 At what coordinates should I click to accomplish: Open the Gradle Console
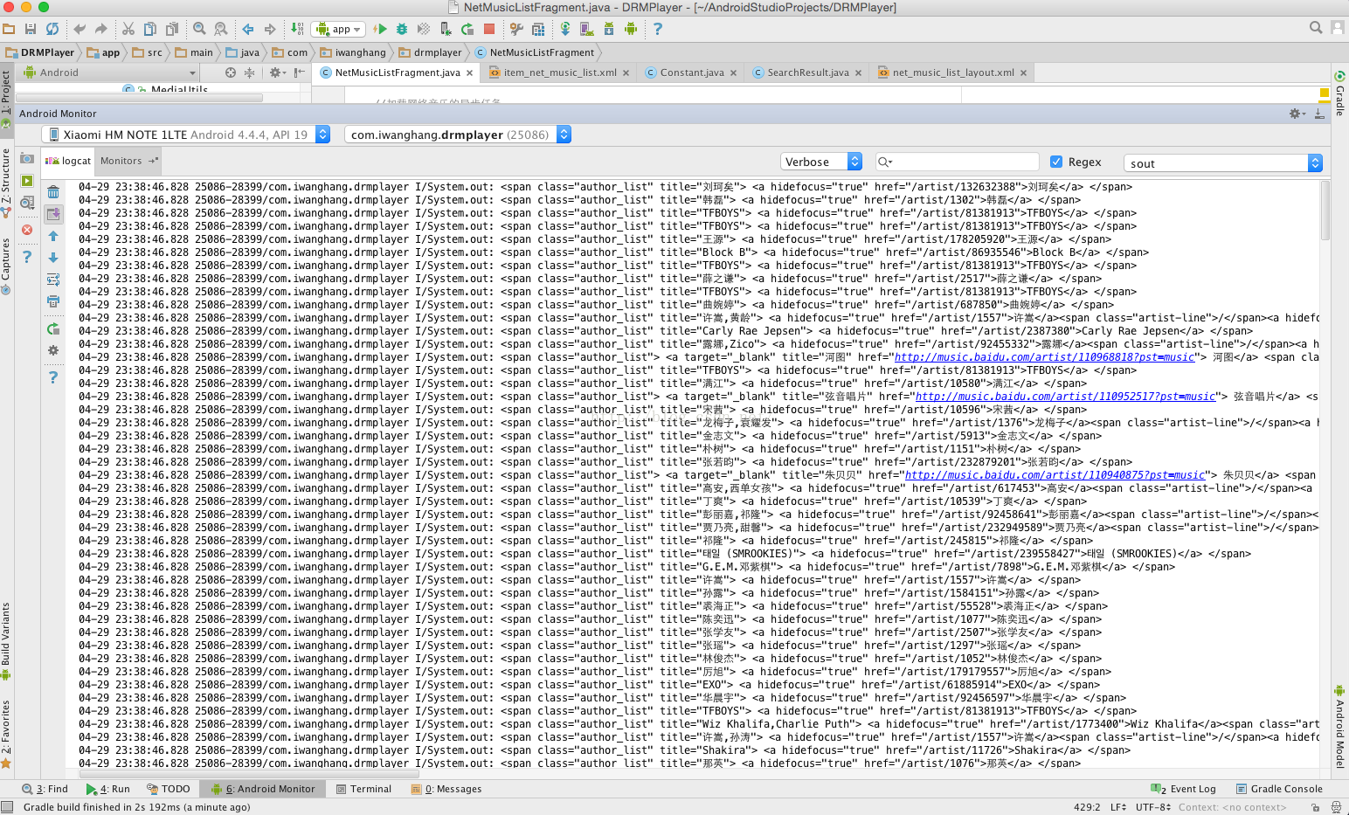(1278, 789)
